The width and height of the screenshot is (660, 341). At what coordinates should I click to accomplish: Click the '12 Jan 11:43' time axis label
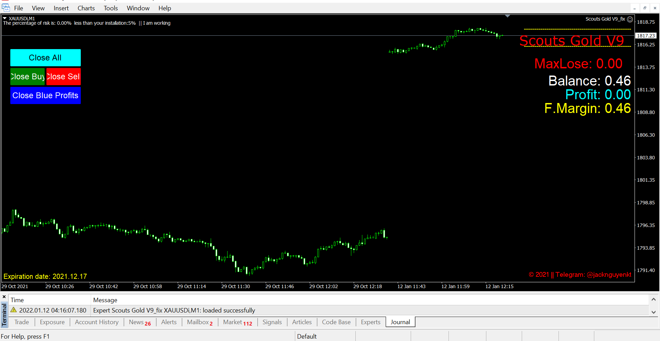[411, 286]
